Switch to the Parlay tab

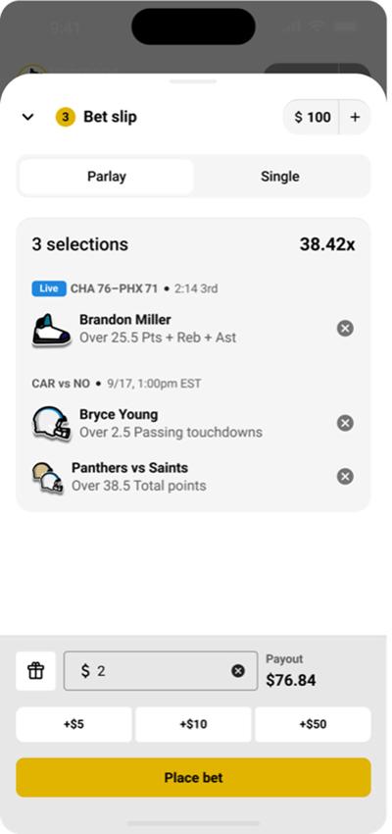(x=106, y=177)
